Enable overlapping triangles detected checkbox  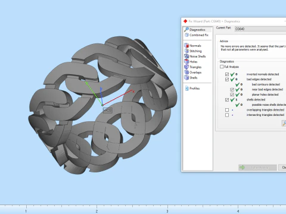(x=227, y=110)
